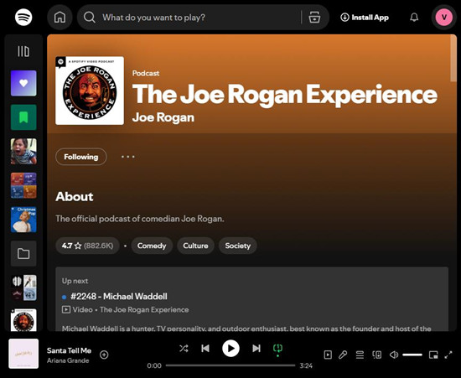The image size is (461, 378).
Task: Open the Christmas Pop playlist
Action: (x=23, y=220)
